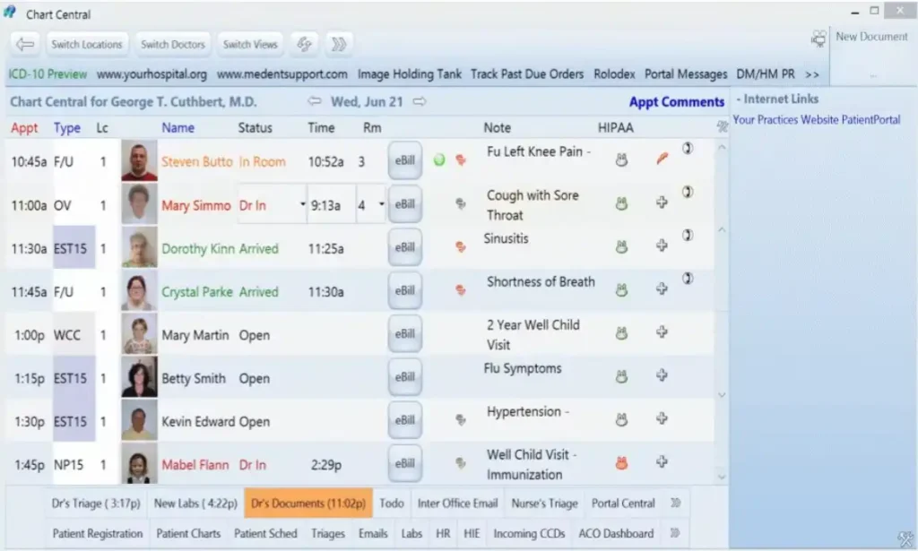Click the eBill icon for Dorothy Kinn

pyautogui.click(x=404, y=247)
